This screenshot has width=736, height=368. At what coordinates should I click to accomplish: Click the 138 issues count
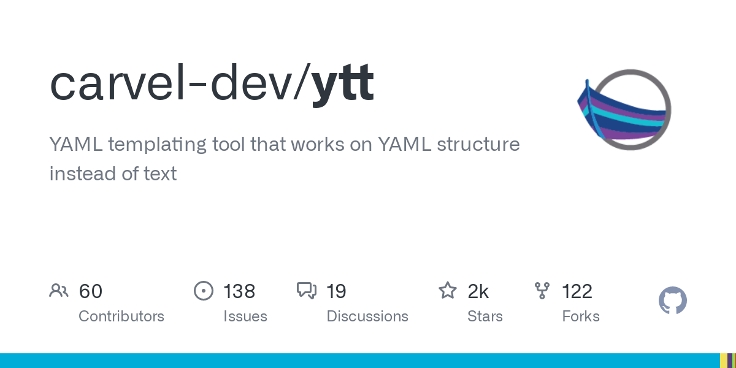point(239,291)
